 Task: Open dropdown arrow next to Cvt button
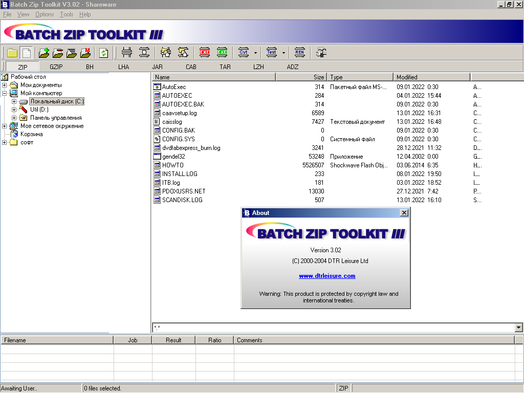pyautogui.click(x=255, y=53)
